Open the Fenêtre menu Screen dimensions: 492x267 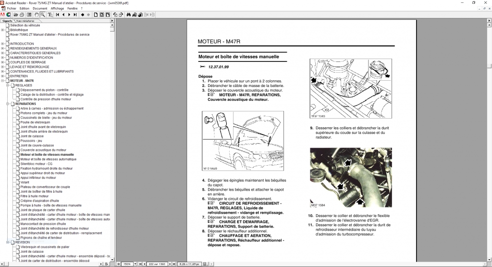[x=73, y=9]
